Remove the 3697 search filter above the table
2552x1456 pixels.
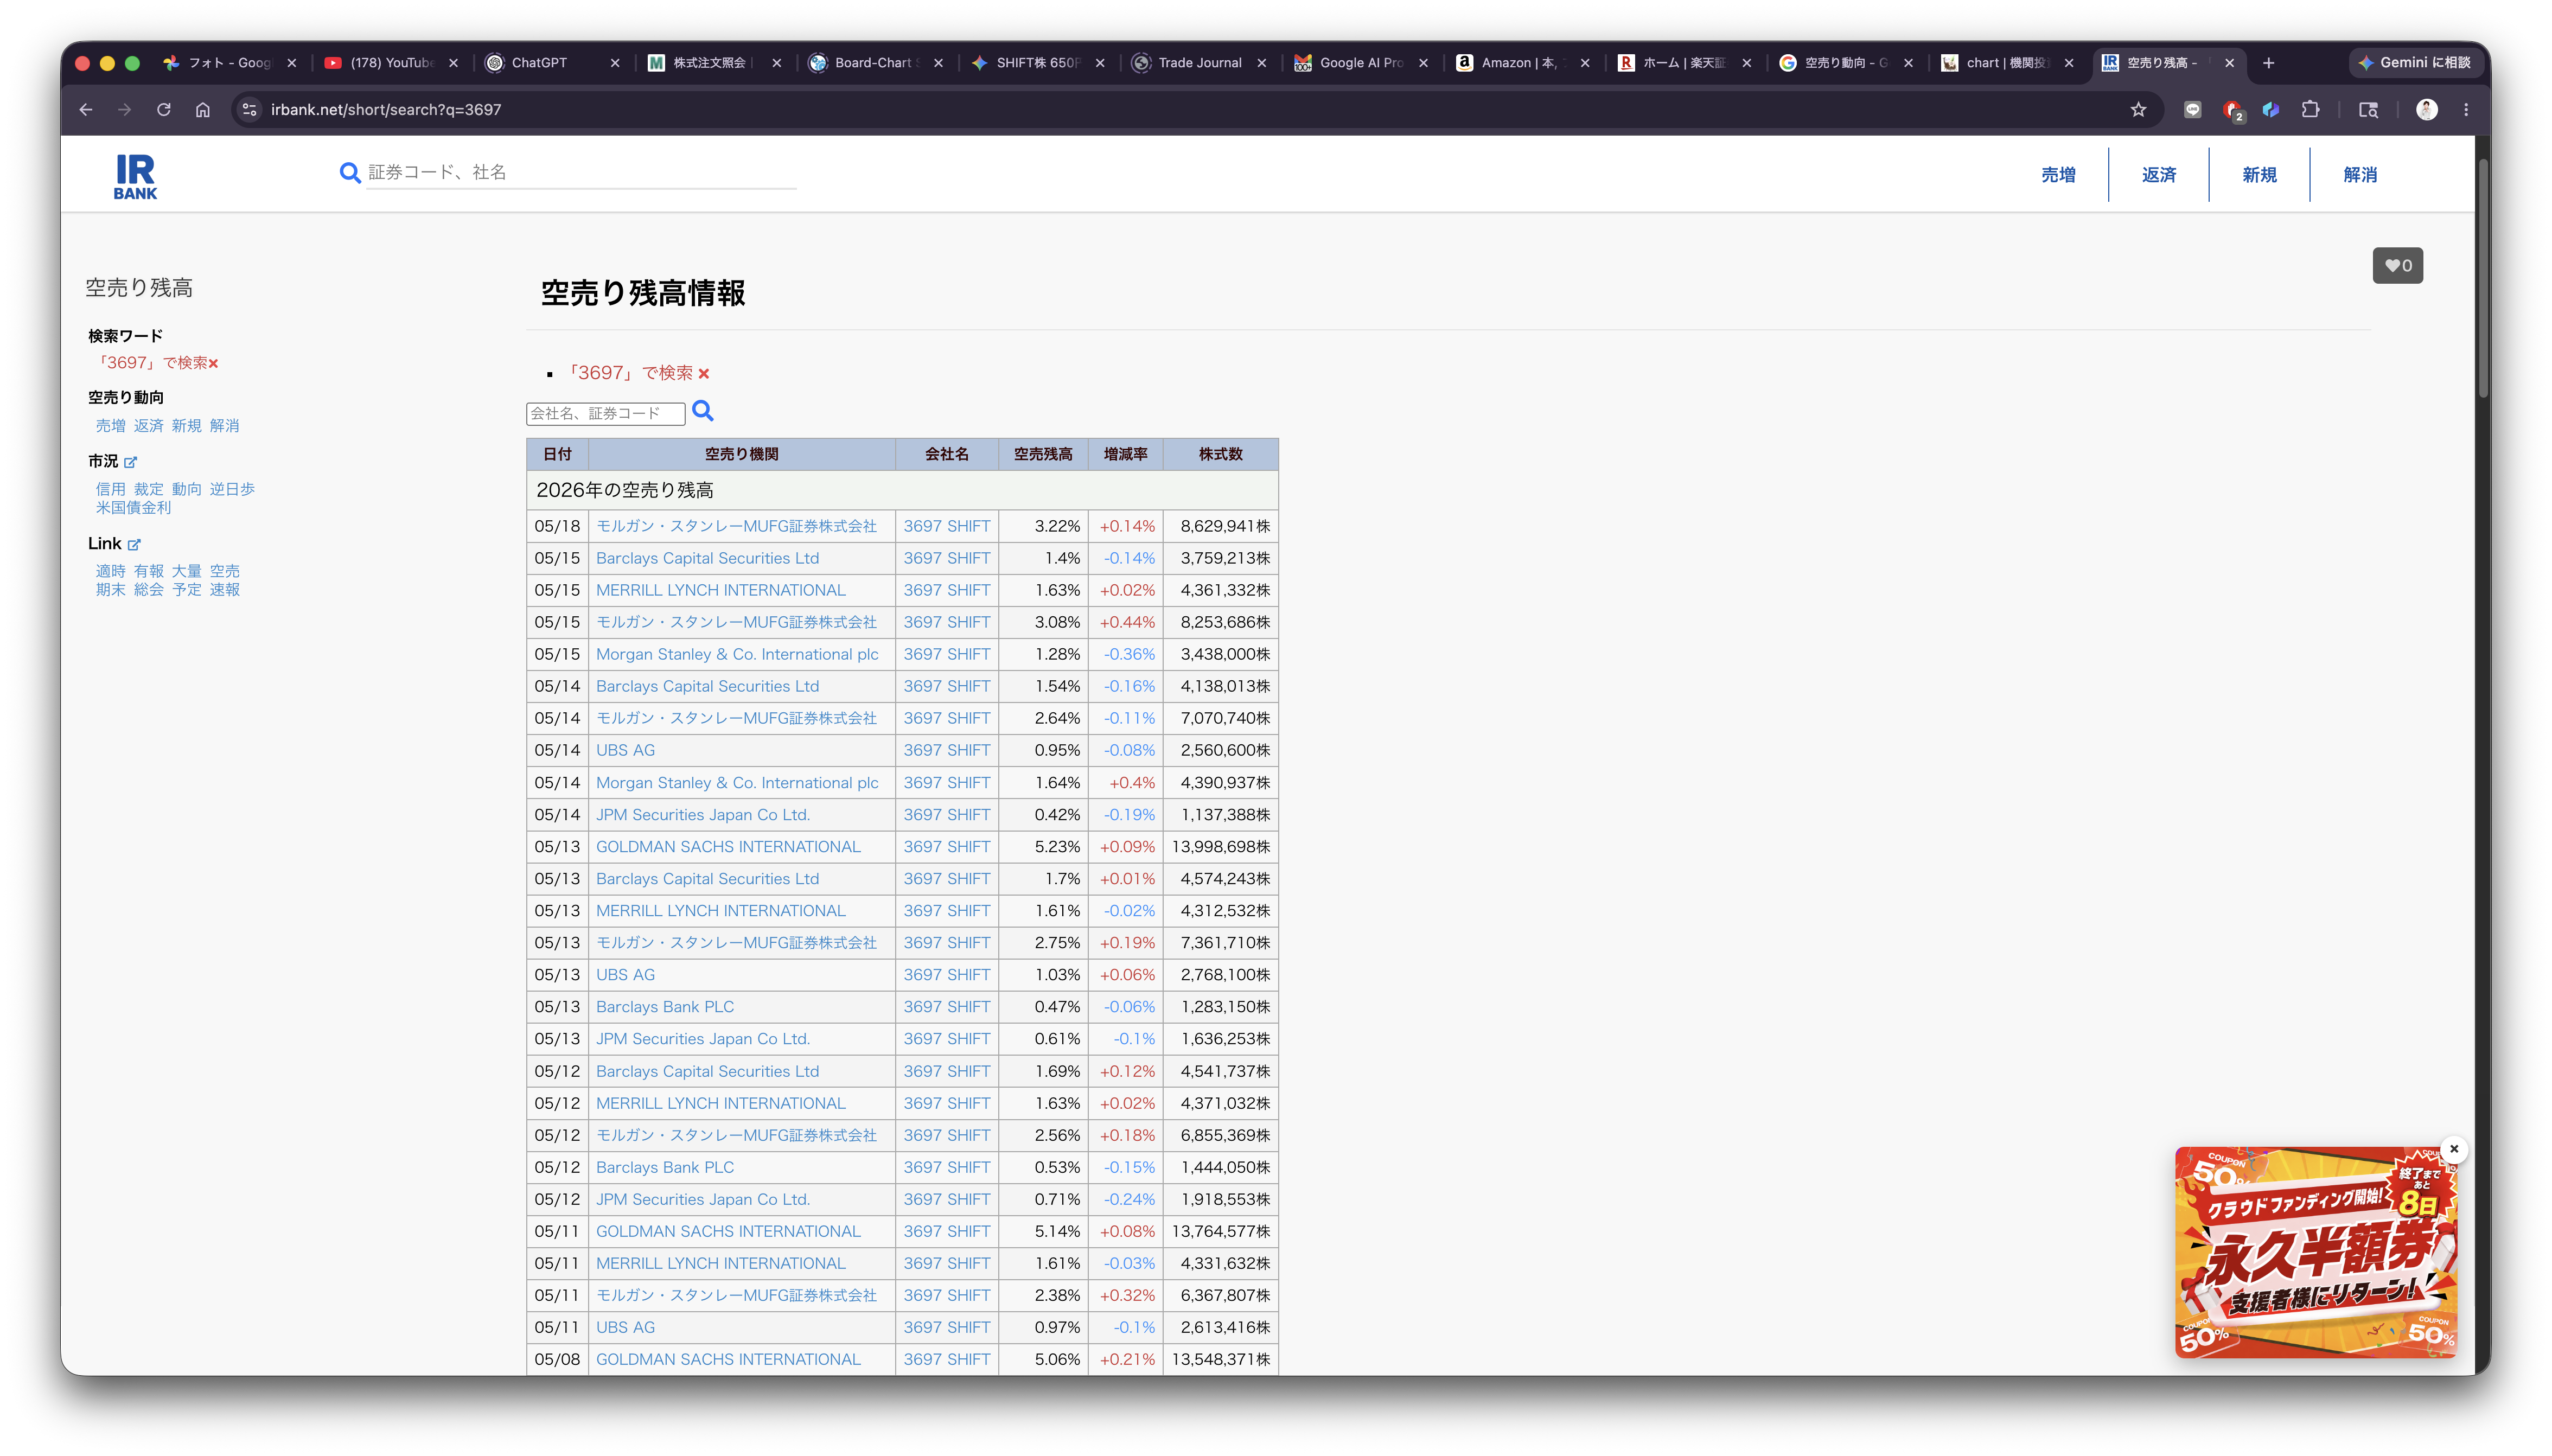(x=704, y=374)
